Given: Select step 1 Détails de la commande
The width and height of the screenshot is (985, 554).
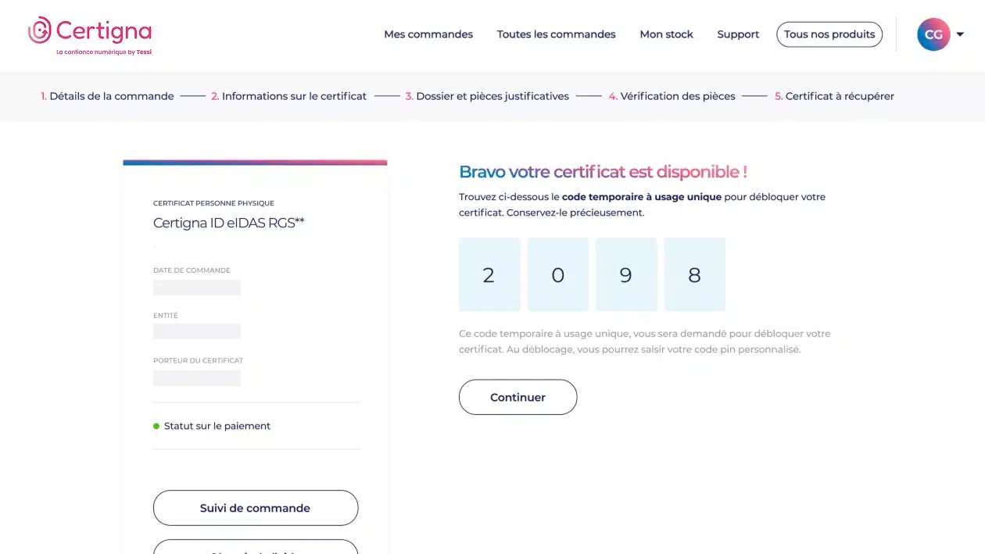Looking at the screenshot, I should (x=107, y=96).
